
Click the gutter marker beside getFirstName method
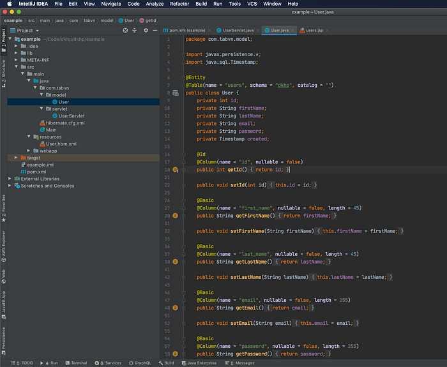coord(176,216)
